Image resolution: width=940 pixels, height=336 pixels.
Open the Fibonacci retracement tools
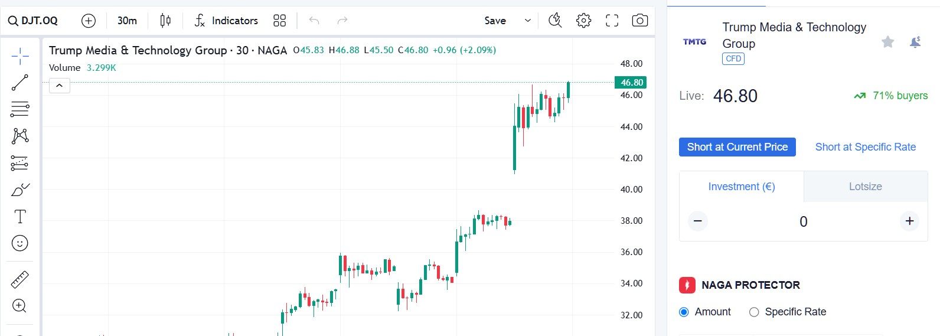(19, 109)
